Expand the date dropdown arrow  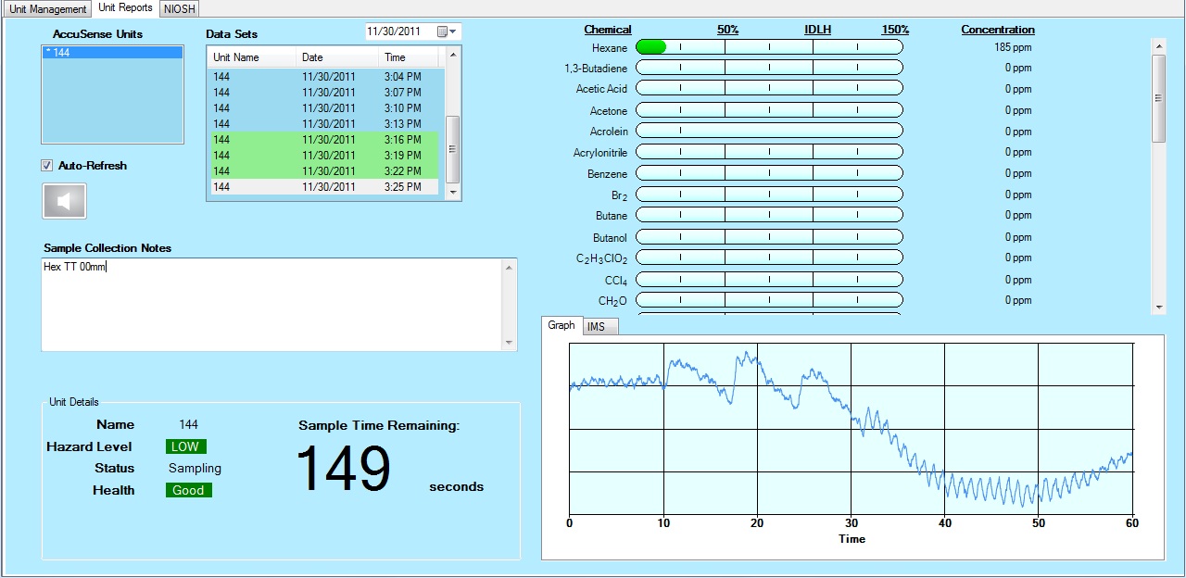point(454,31)
